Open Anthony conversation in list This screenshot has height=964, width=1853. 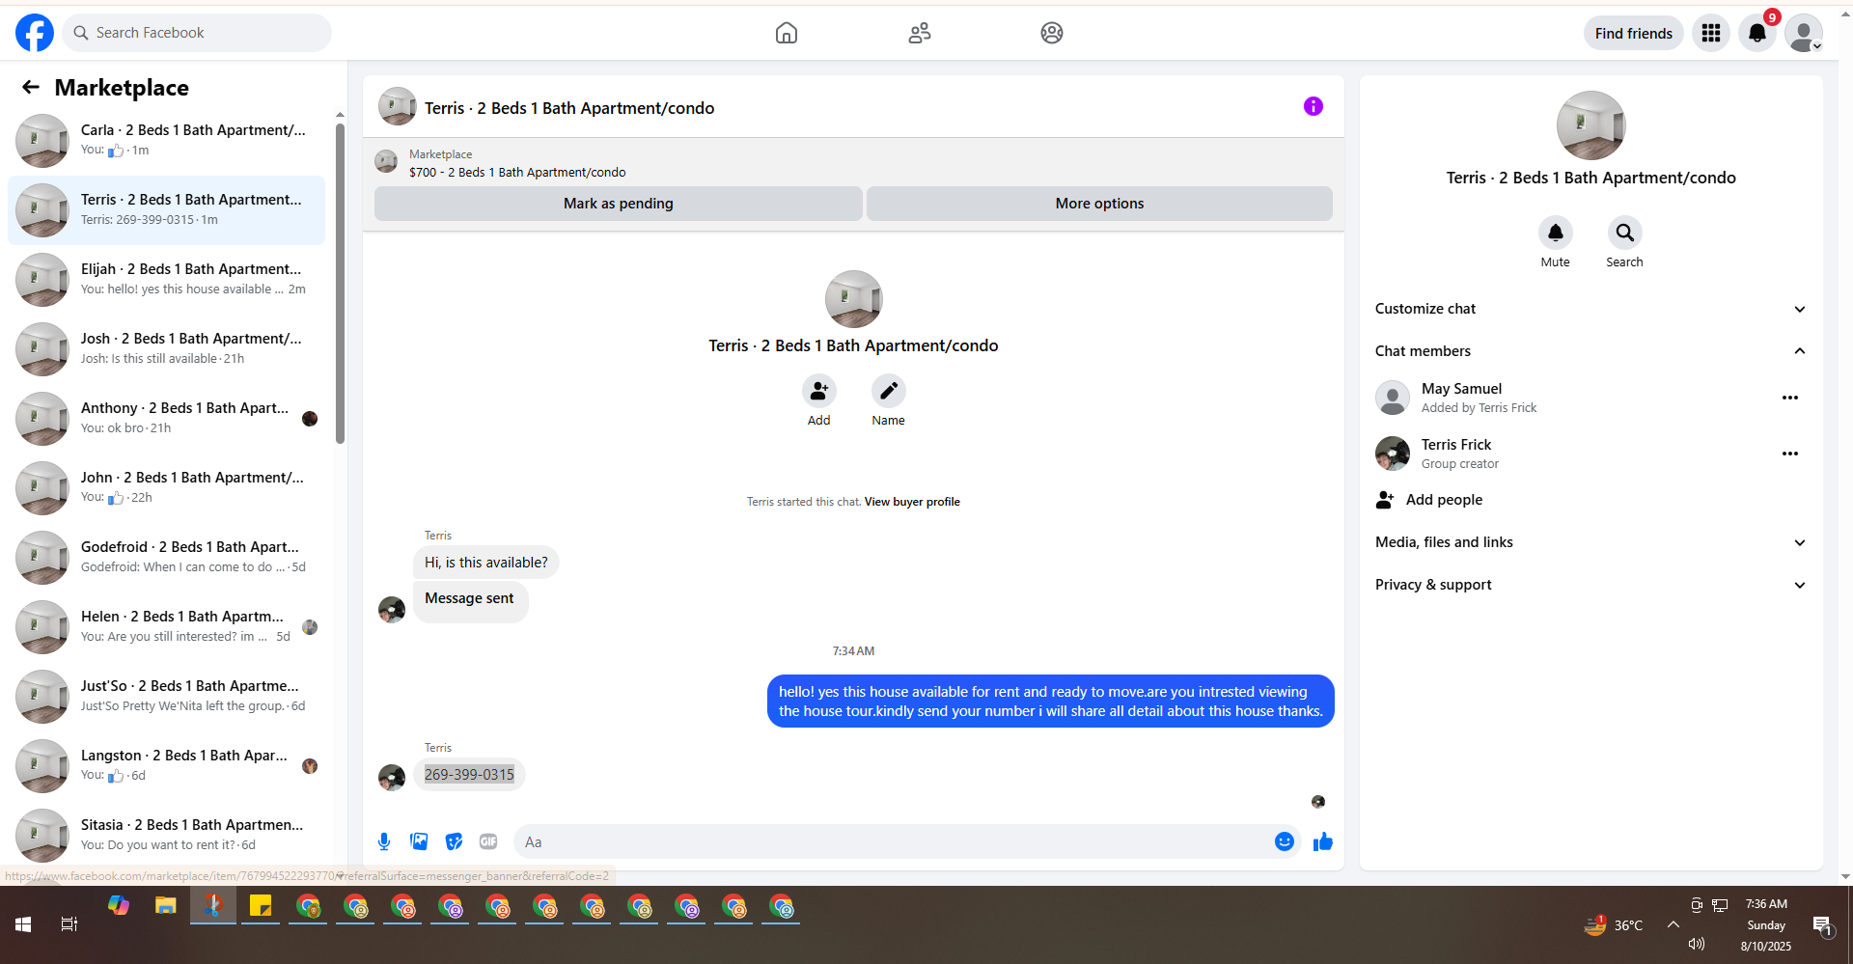(166, 419)
